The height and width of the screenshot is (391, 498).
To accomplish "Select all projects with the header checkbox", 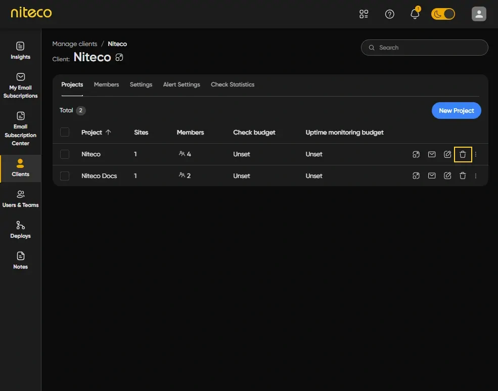I will point(65,132).
